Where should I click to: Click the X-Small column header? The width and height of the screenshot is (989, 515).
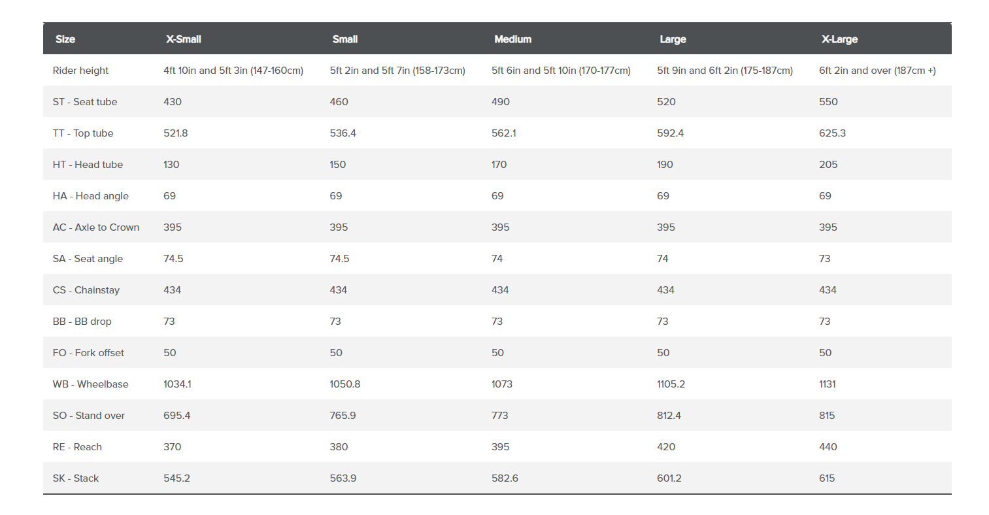click(x=183, y=39)
